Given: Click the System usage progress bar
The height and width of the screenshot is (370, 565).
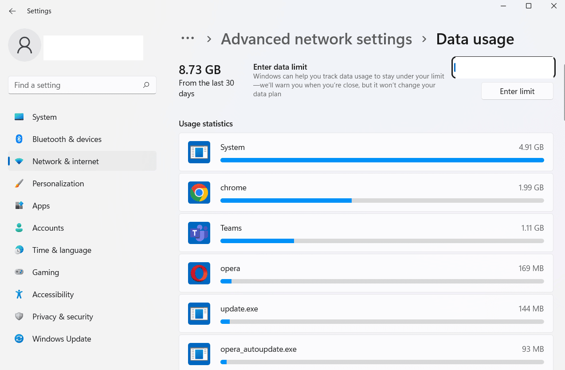Looking at the screenshot, I should [382, 160].
